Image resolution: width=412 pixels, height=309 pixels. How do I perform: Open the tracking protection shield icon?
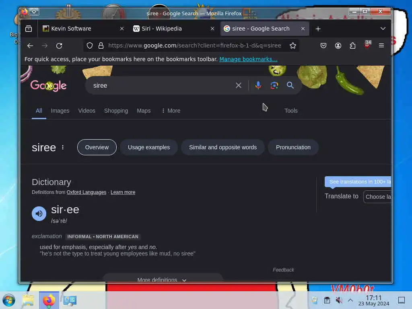[90, 46]
